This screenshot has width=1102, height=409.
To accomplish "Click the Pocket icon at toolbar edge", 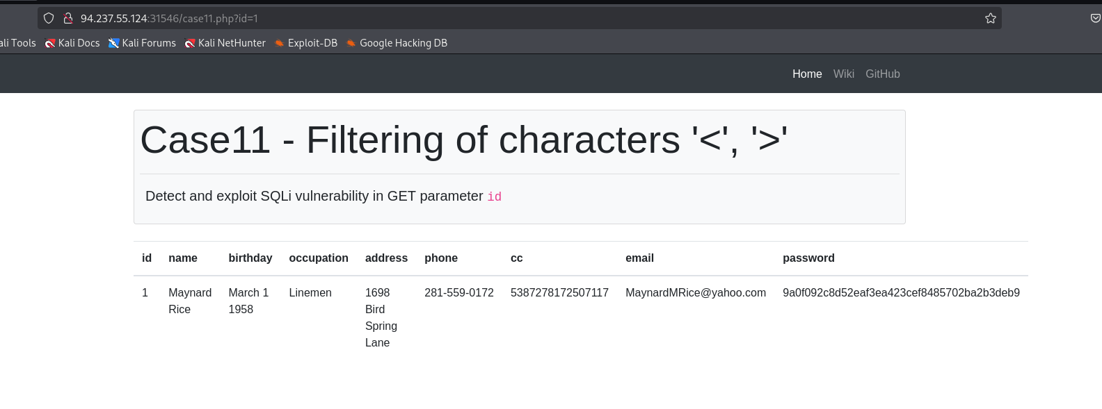I will coord(1095,18).
